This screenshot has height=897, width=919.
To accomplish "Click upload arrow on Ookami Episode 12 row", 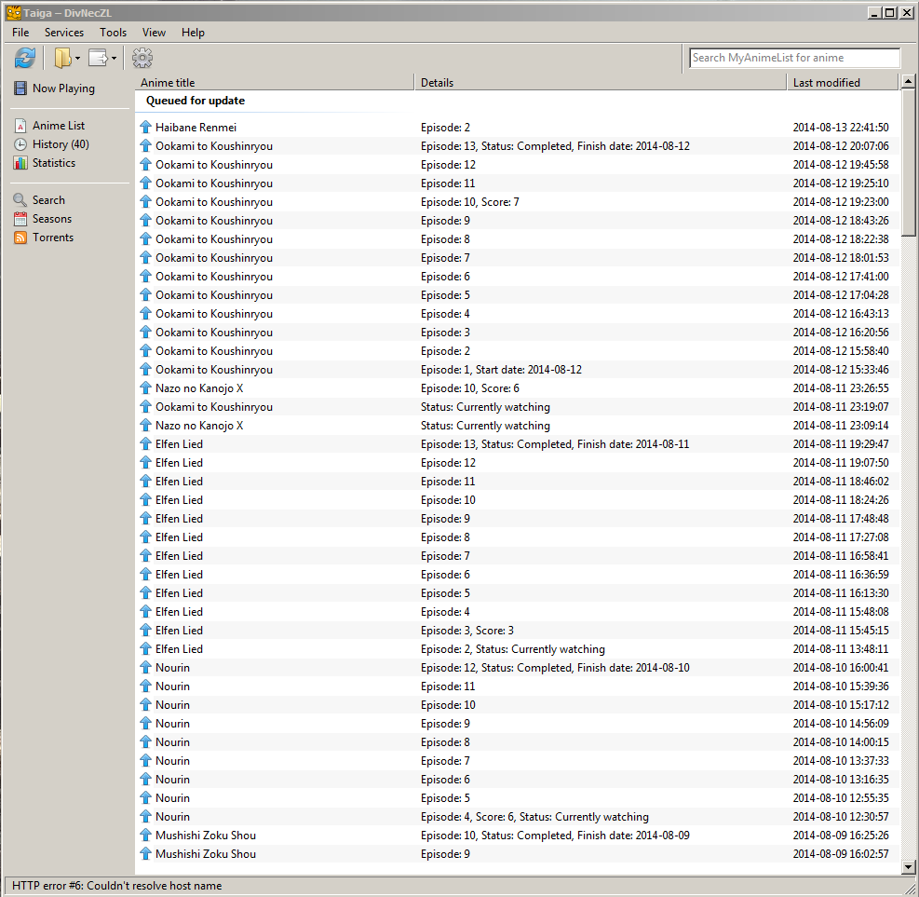I will click(x=146, y=165).
